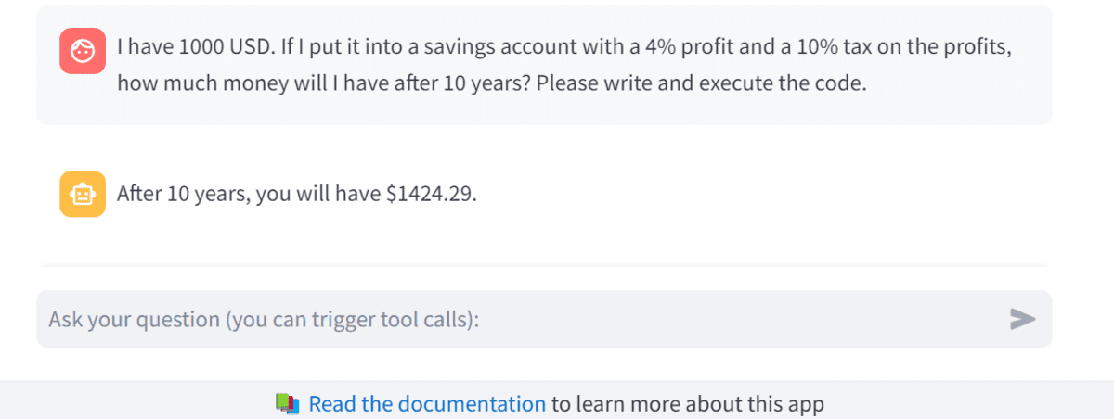Focus the 'Ask your question' input field
This screenshot has height=419, width=1114.
pos(544,319)
